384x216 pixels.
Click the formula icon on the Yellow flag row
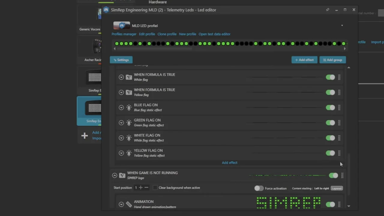tap(129, 92)
